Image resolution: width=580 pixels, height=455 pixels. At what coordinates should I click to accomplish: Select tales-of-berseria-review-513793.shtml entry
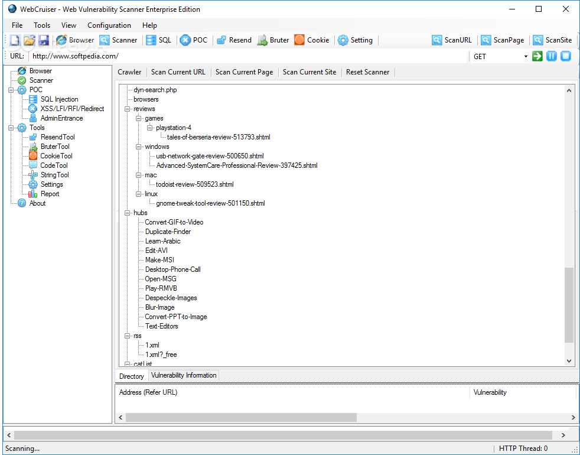point(219,137)
